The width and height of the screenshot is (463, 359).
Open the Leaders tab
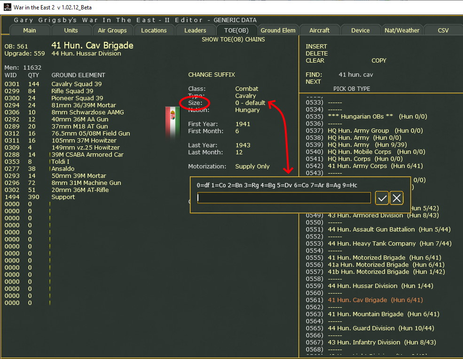click(195, 31)
